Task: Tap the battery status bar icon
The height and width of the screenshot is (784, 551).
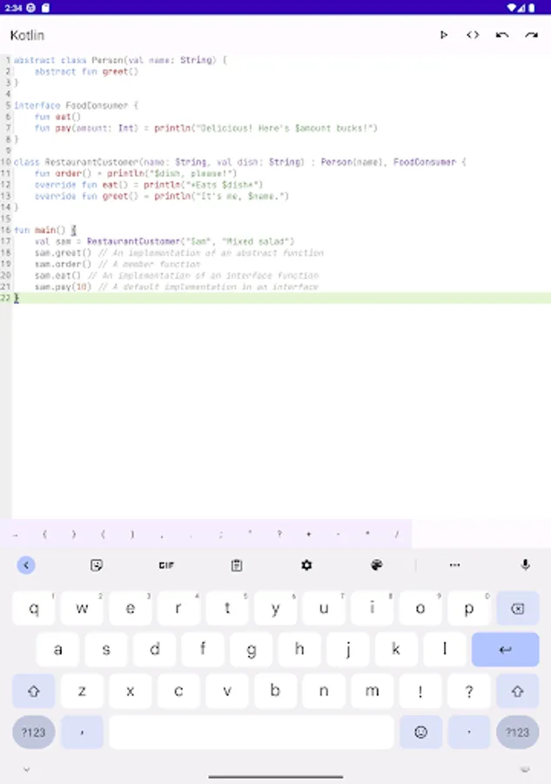Action: [532, 8]
